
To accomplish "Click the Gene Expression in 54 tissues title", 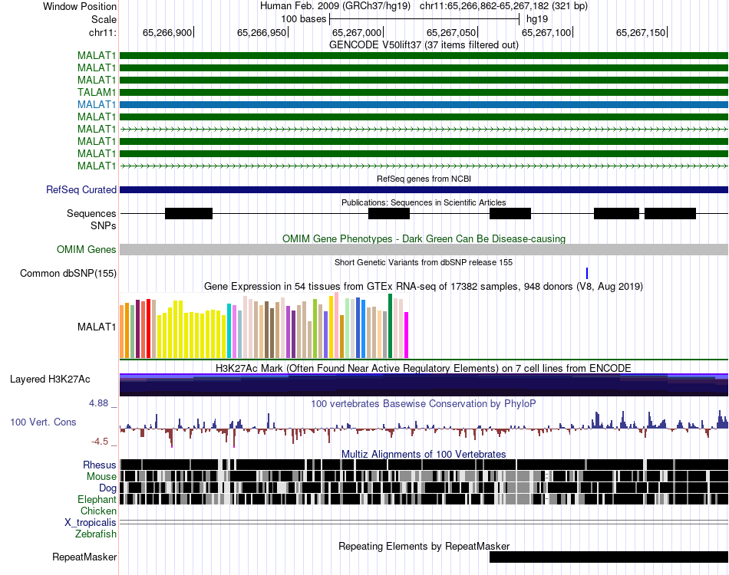I will [x=424, y=286].
